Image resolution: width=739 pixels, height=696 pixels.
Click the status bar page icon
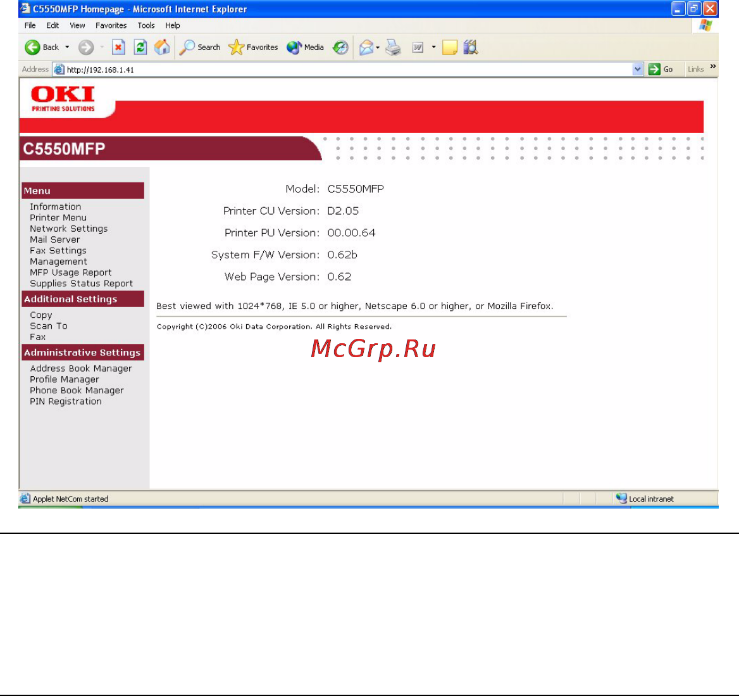tap(25, 498)
